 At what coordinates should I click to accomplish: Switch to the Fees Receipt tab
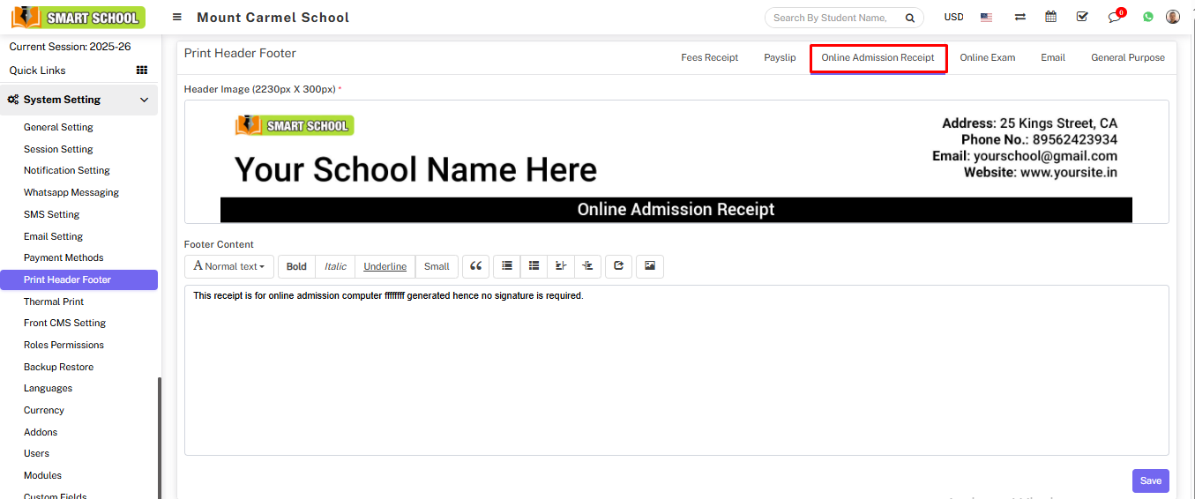[x=709, y=57]
